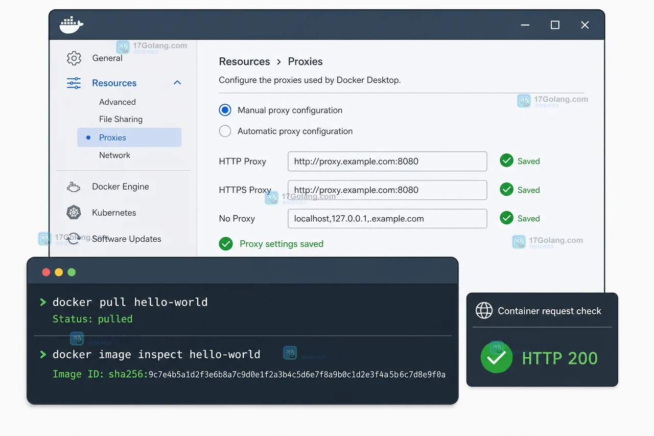Select Manual proxy configuration radio

[225, 110]
